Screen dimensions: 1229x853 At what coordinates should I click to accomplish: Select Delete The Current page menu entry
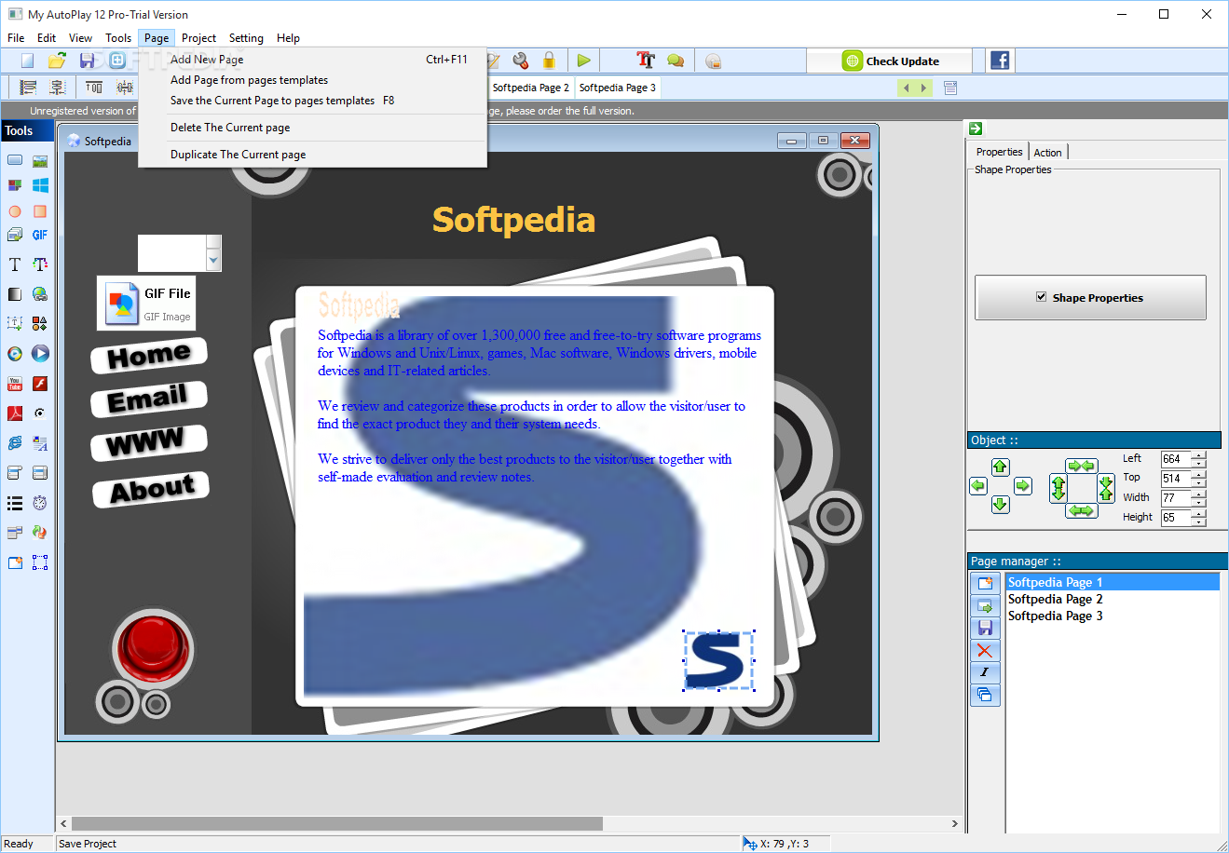coord(312,128)
